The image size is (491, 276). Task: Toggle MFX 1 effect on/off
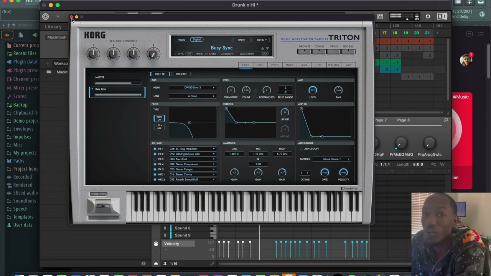tap(155, 174)
